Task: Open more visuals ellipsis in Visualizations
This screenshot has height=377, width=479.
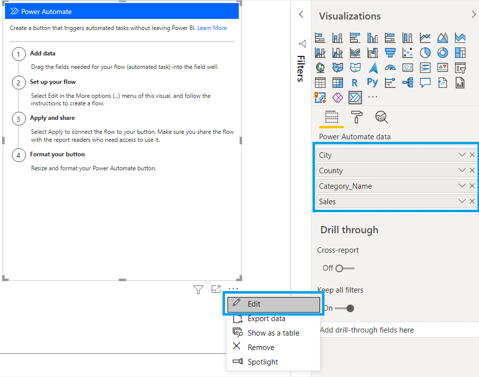Action: [x=372, y=97]
